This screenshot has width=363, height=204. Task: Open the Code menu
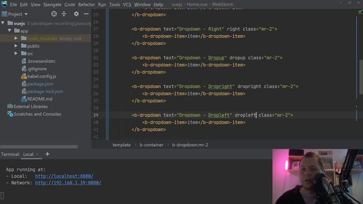[x=70, y=5]
